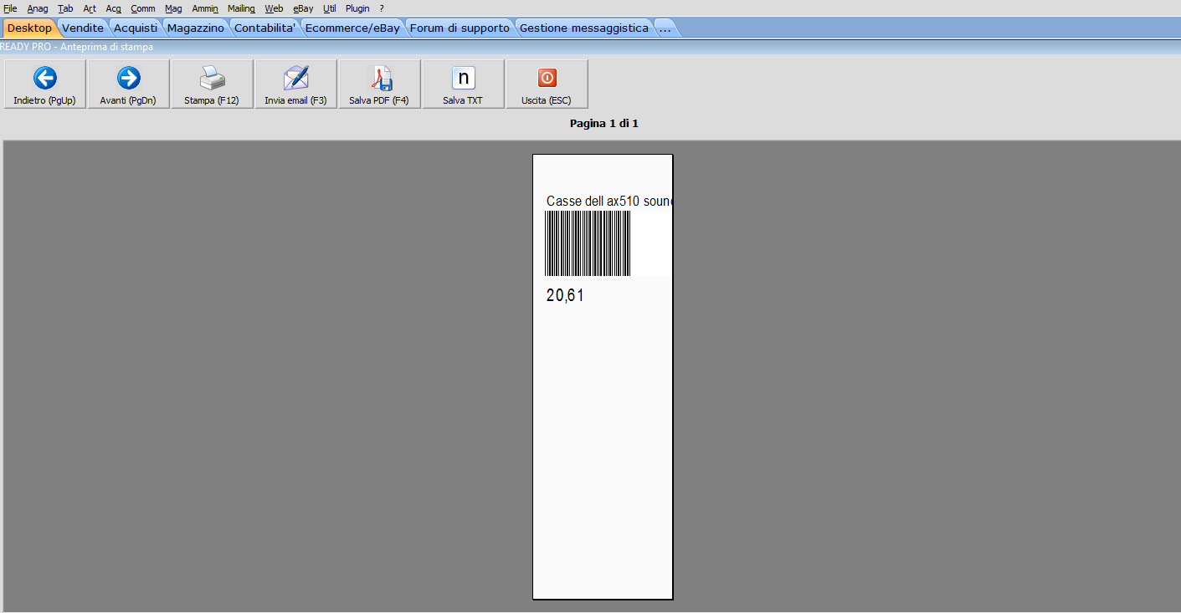1181x613 pixels.
Task: Open the Tab menu
Action: coord(65,8)
